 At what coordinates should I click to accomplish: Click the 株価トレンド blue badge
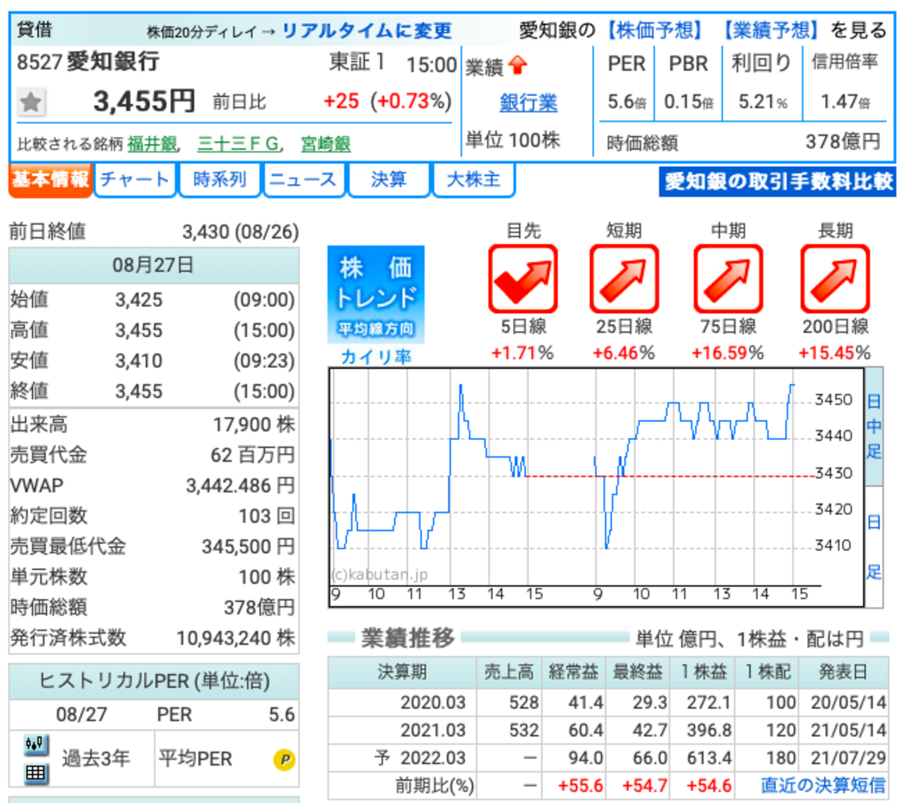(x=376, y=293)
